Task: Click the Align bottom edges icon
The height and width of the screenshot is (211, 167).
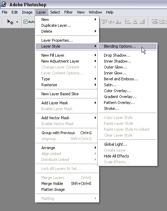Action: 118,22
